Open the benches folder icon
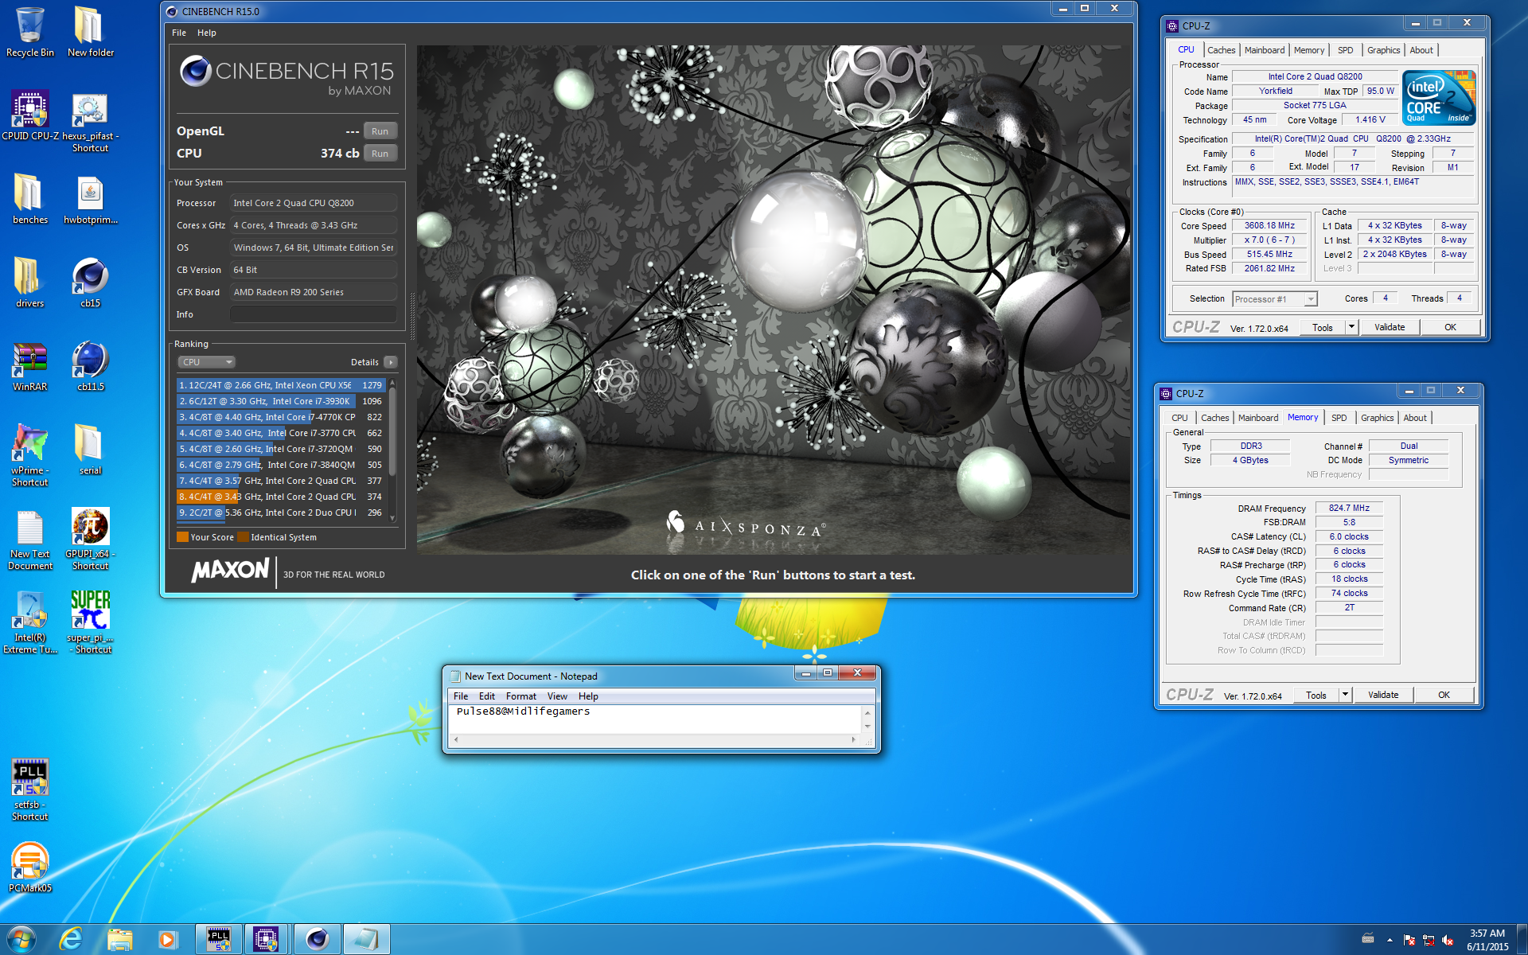Viewport: 1528px width, 955px height. [x=29, y=199]
